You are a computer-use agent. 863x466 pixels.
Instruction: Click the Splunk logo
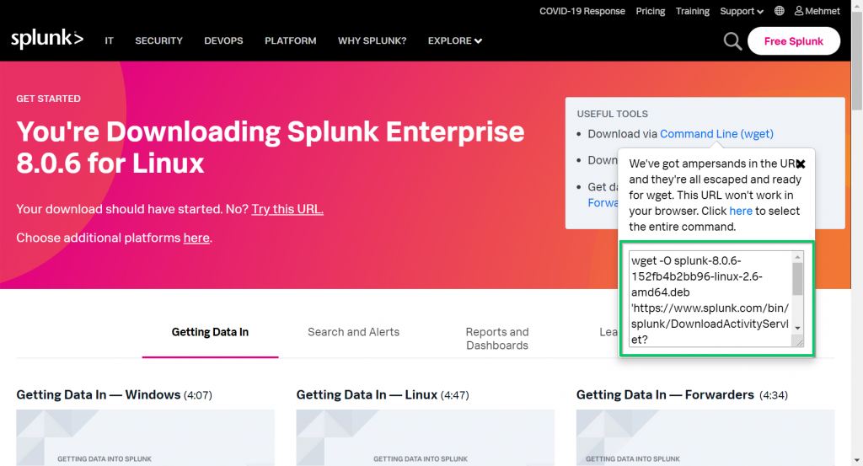[x=47, y=40]
